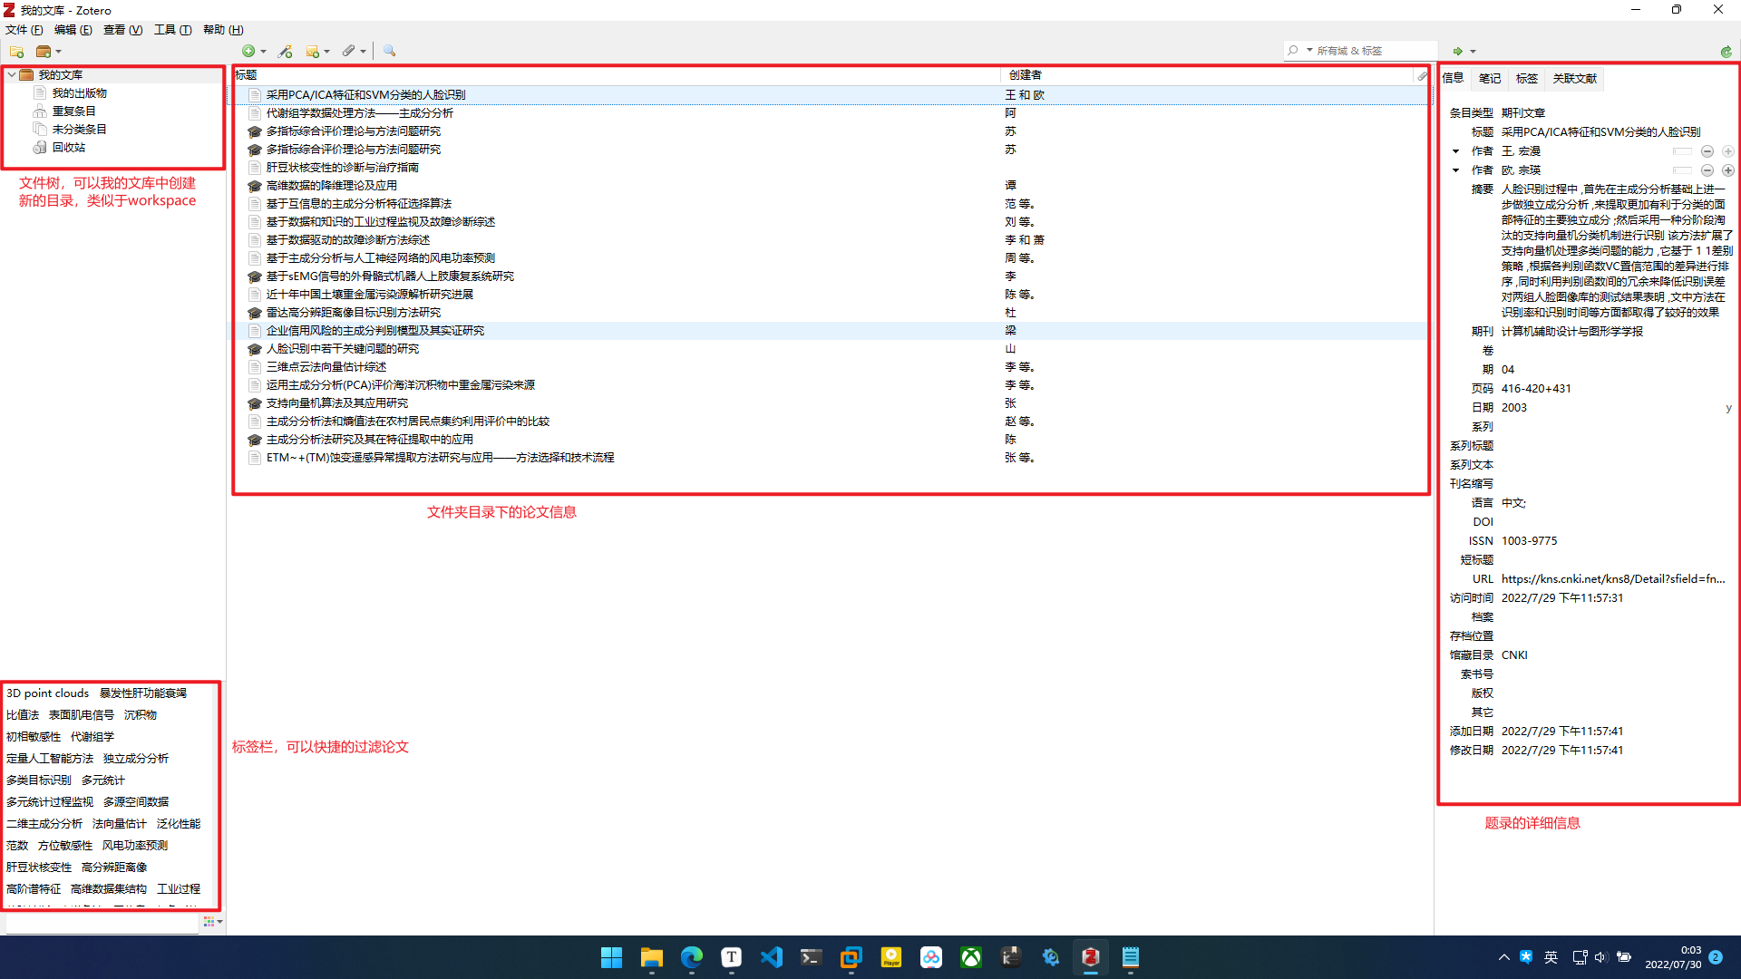1741x979 pixels.
Task: Switch to the 关联文献 tab
Action: coord(1574,79)
